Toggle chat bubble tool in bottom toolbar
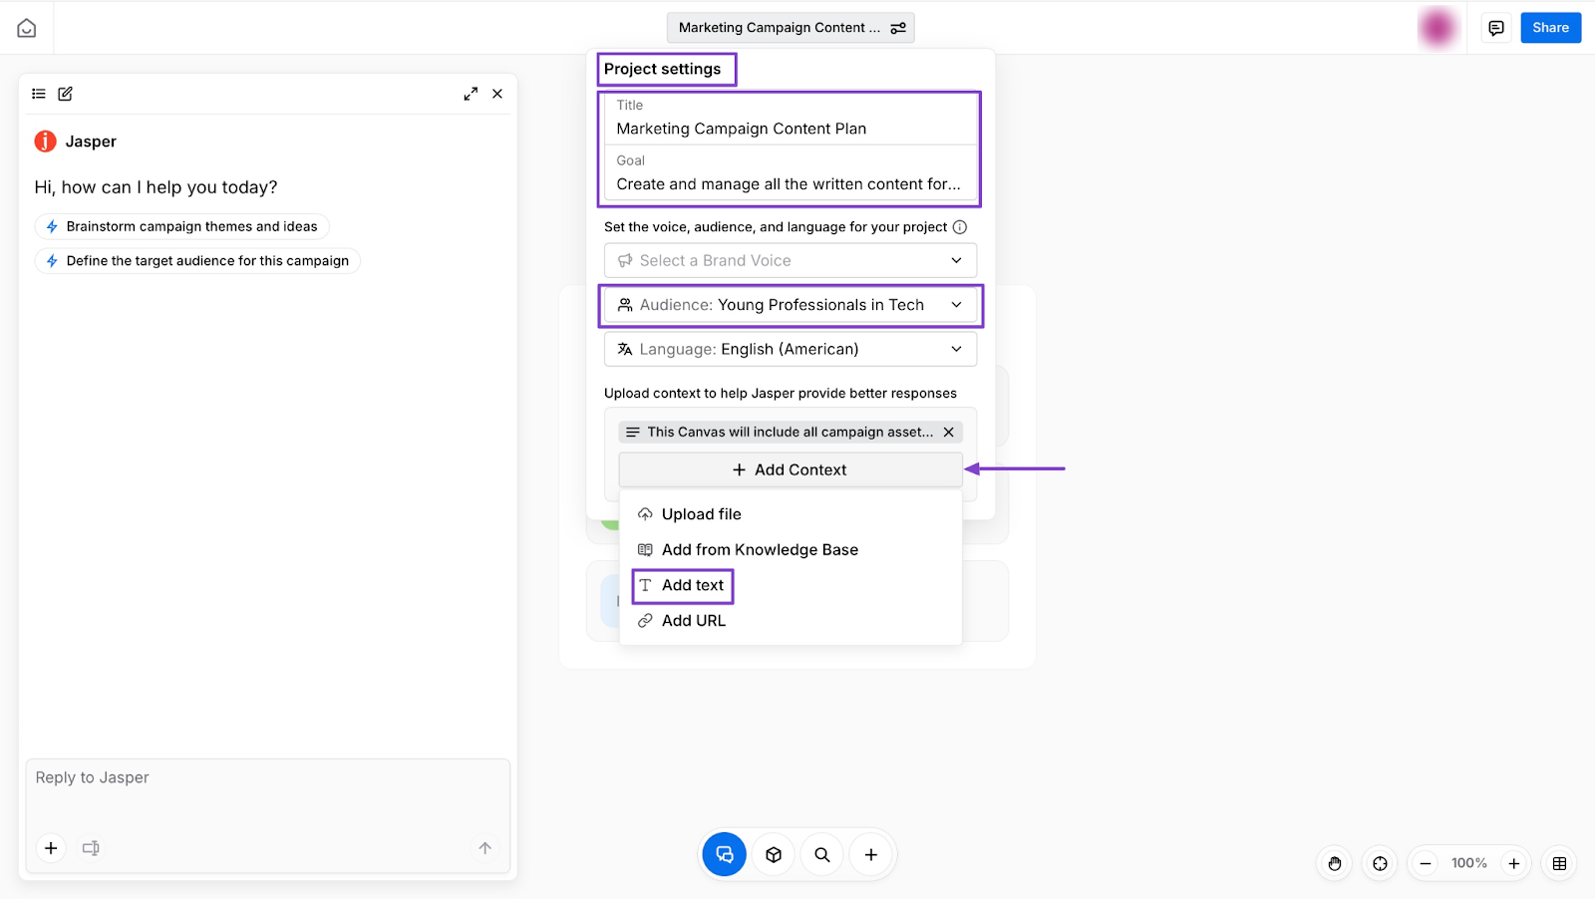Viewport: 1595px width, 899px height. point(725,854)
